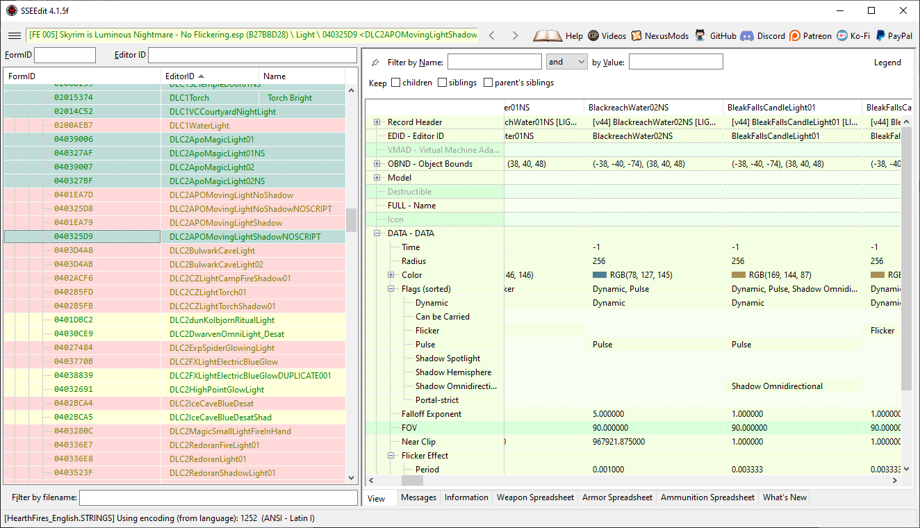
Task: Click the BlackreachWater02NS color swatch RGB(78, 127, 145)
Action: tap(600, 275)
